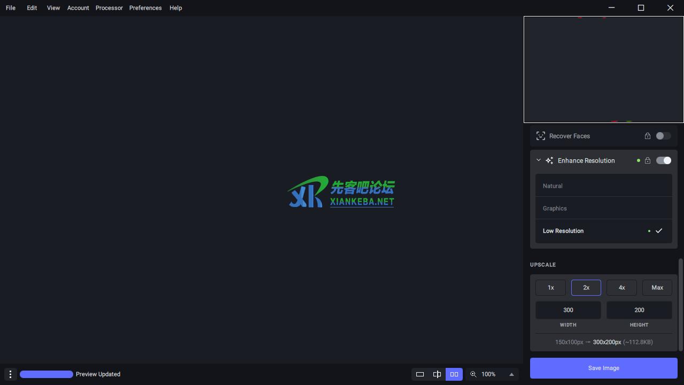Click the lock icon next to Recover Faces
Screen dimensions: 684x385
648,136
